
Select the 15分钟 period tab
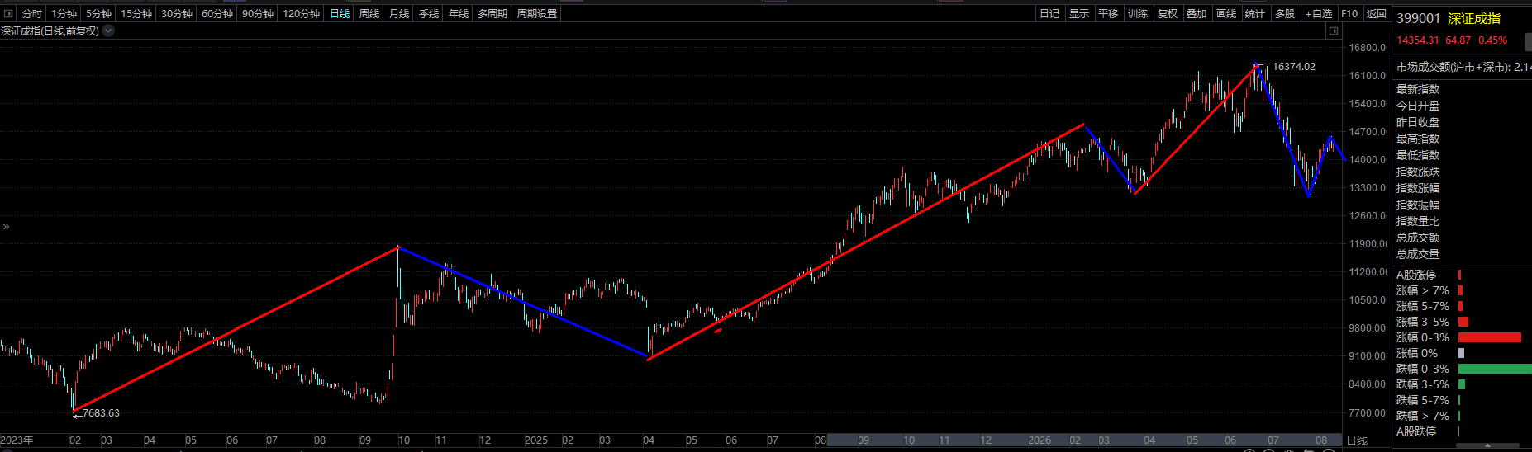coord(136,14)
